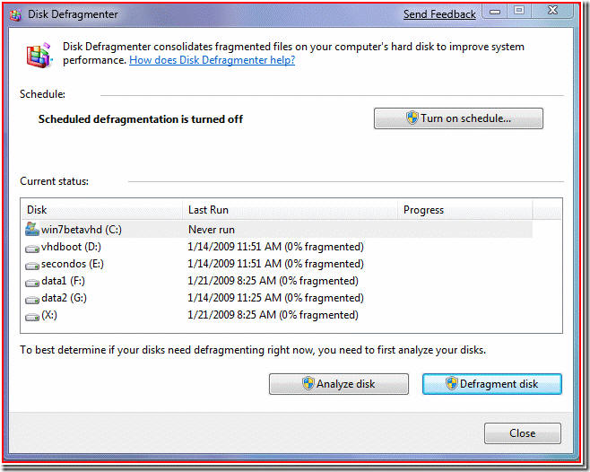Select the (X:) disk name

(49, 315)
